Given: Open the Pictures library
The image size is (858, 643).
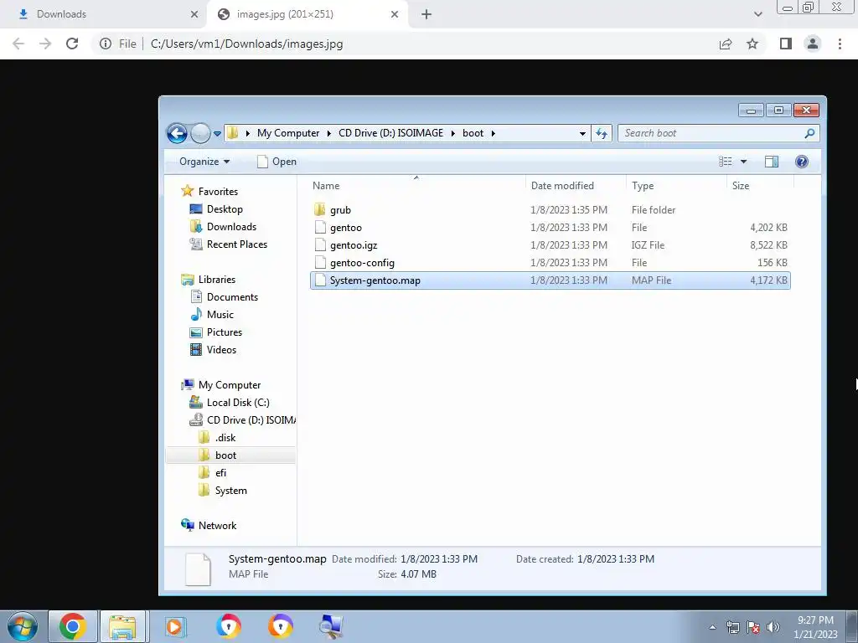Looking at the screenshot, I should coord(224,332).
